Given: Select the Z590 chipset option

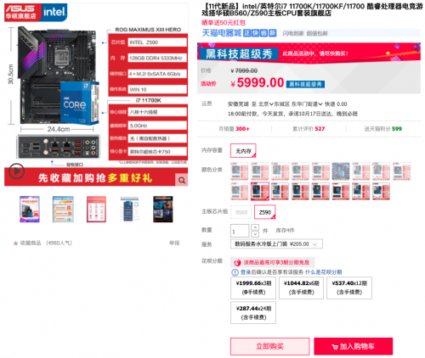Looking at the screenshot, I should 265,212.
